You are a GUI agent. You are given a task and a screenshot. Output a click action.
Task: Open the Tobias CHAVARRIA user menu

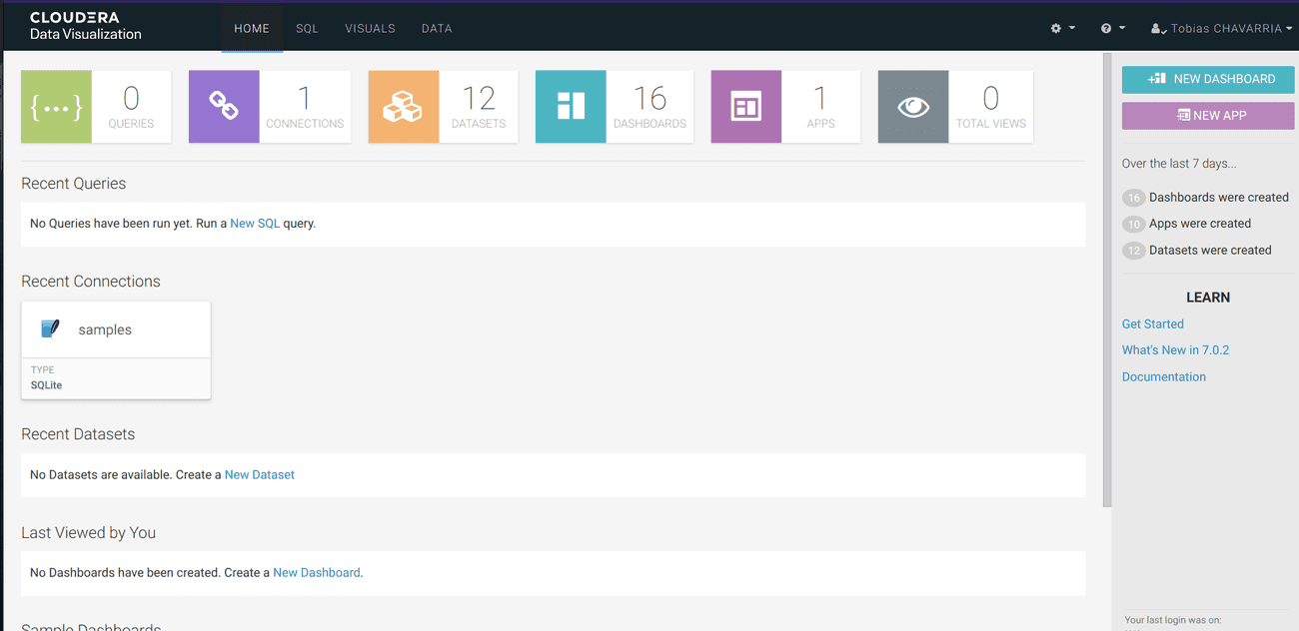click(x=1221, y=28)
